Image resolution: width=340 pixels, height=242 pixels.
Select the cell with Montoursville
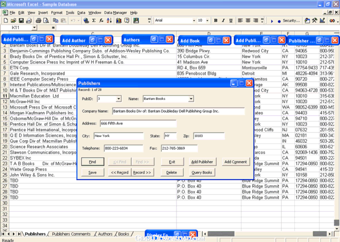pyautogui.click(x=261, y=68)
